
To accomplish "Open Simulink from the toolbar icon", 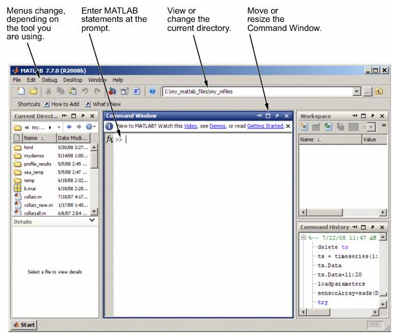I will pyautogui.click(x=112, y=92).
